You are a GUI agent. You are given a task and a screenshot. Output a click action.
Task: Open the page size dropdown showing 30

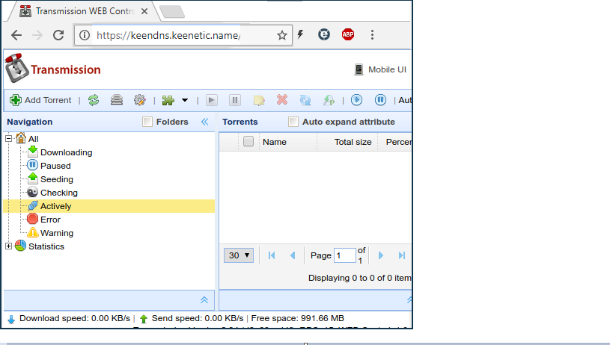pyautogui.click(x=239, y=255)
